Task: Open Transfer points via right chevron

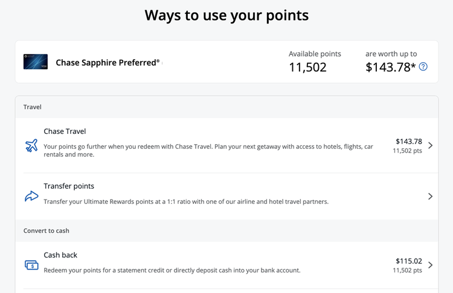Action: pyautogui.click(x=430, y=197)
